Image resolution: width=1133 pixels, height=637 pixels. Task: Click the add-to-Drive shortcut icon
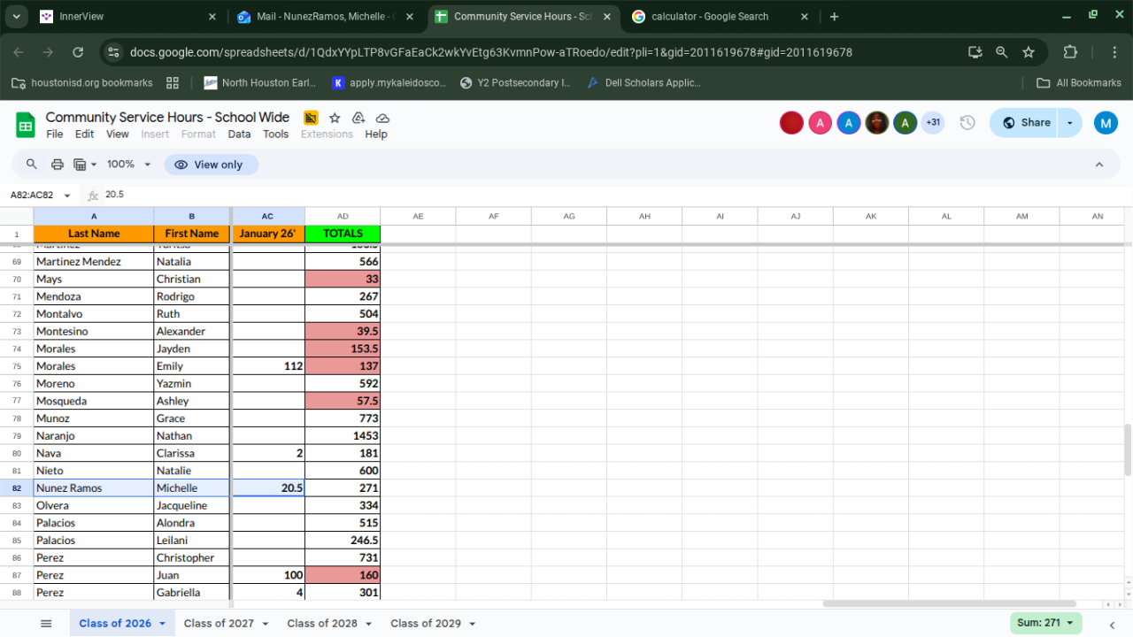pyautogui.click(x=358, y=118)
